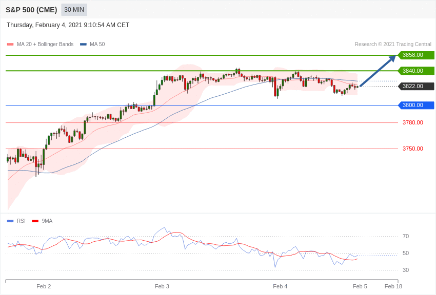Viewport: 436px width, 295px height.
Task: Open the Research Trading Central credit
Action: click(x=393, y=45)
